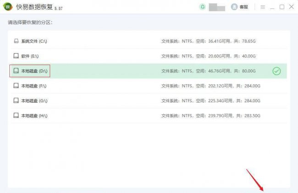Click info text showing 20.60G可用 of 40.00G
Image resolution: width=298 pixels, height=193 pixels.
[208, 56]
